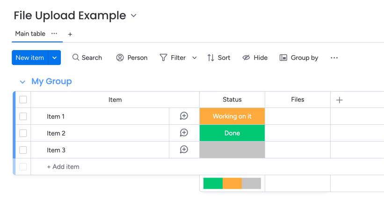Open the New item dropdown arrow
The image size is (384, 201).
[x=55, y=57]
